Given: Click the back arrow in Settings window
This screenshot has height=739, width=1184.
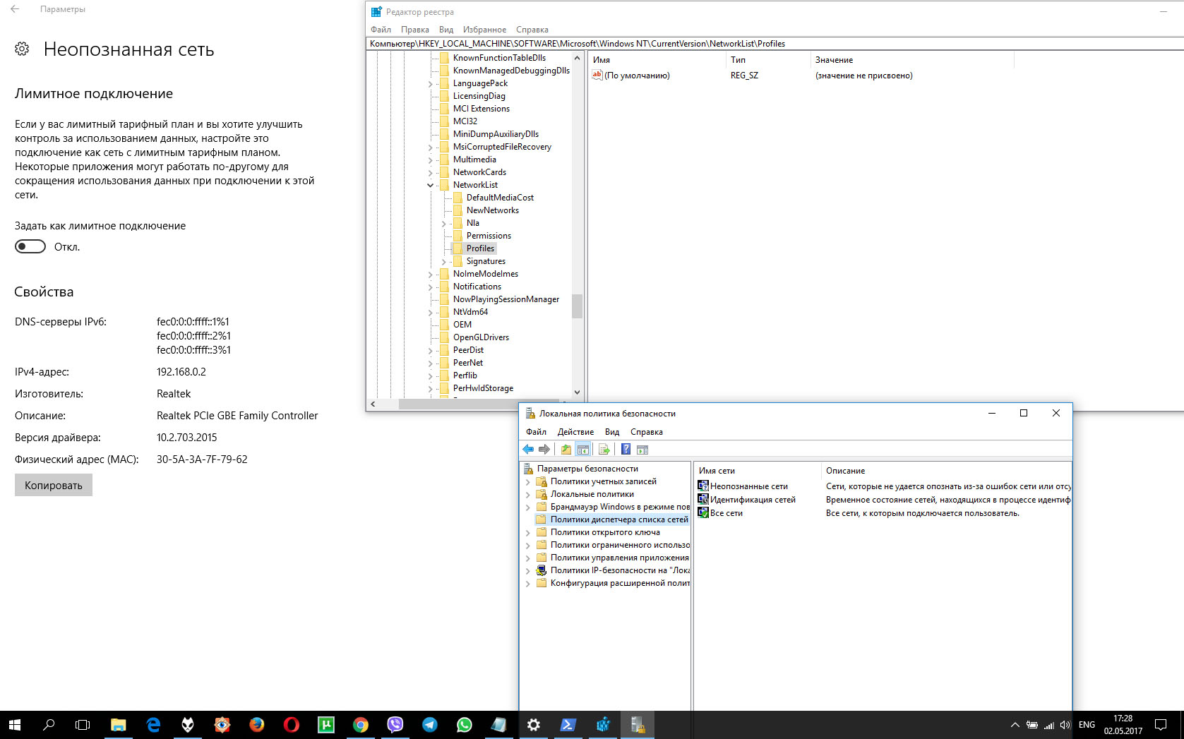Looking at the screenshot, I should point(15,9).
